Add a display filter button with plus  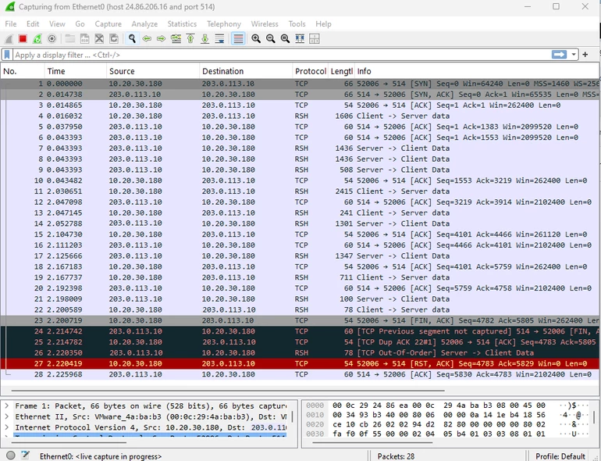point(585,55)
